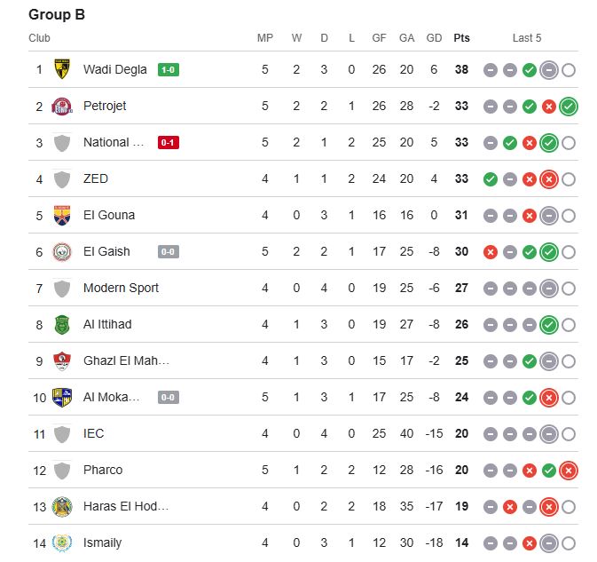This screenshot has width=597, height=562.
Task: Click El Gouna club badge
Action: pyautogui.click(x=62, y=215)
